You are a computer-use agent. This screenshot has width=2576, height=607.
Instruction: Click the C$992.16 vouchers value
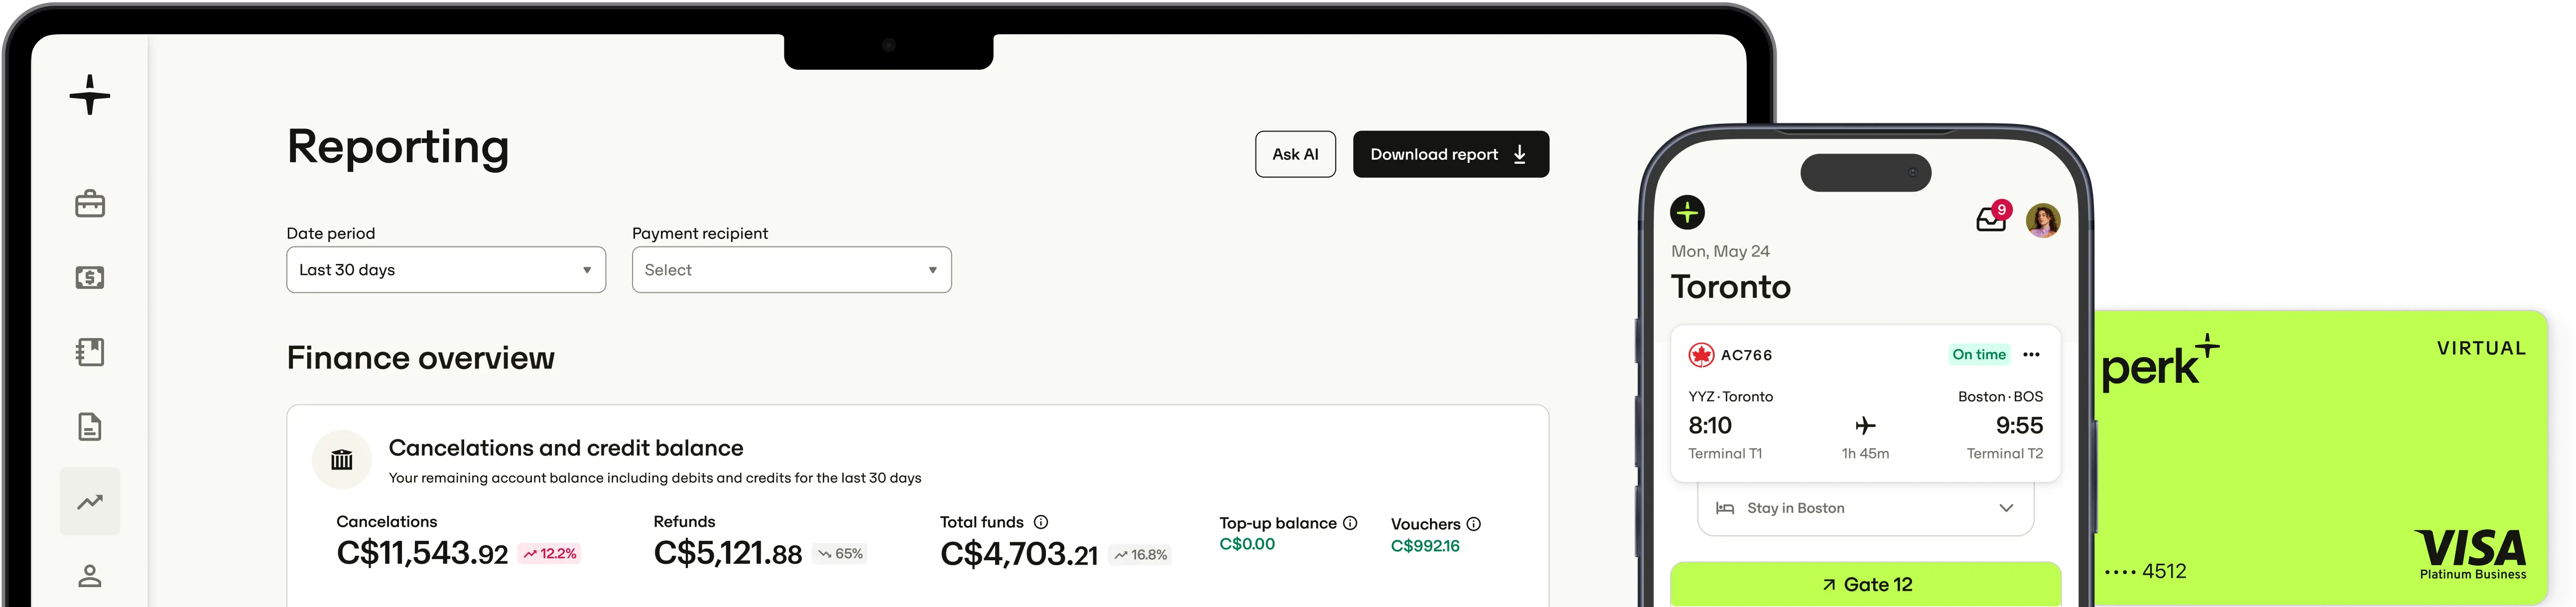pyautogui.click(x=1425, y=546)
